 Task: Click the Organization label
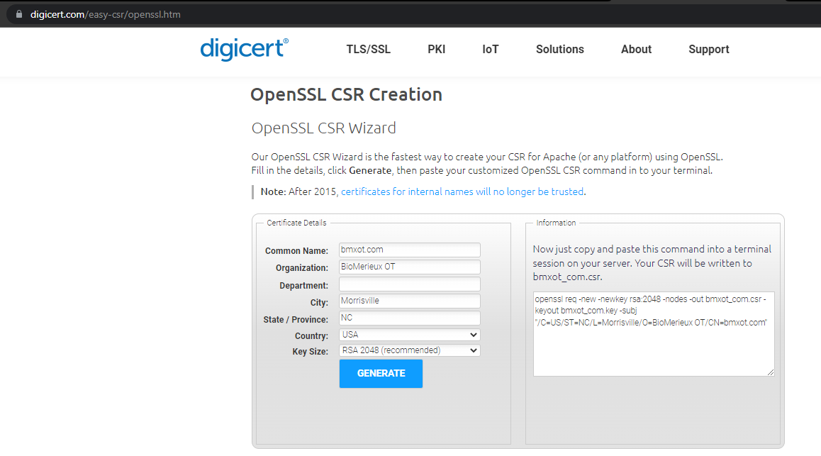(x=302, y=268)
